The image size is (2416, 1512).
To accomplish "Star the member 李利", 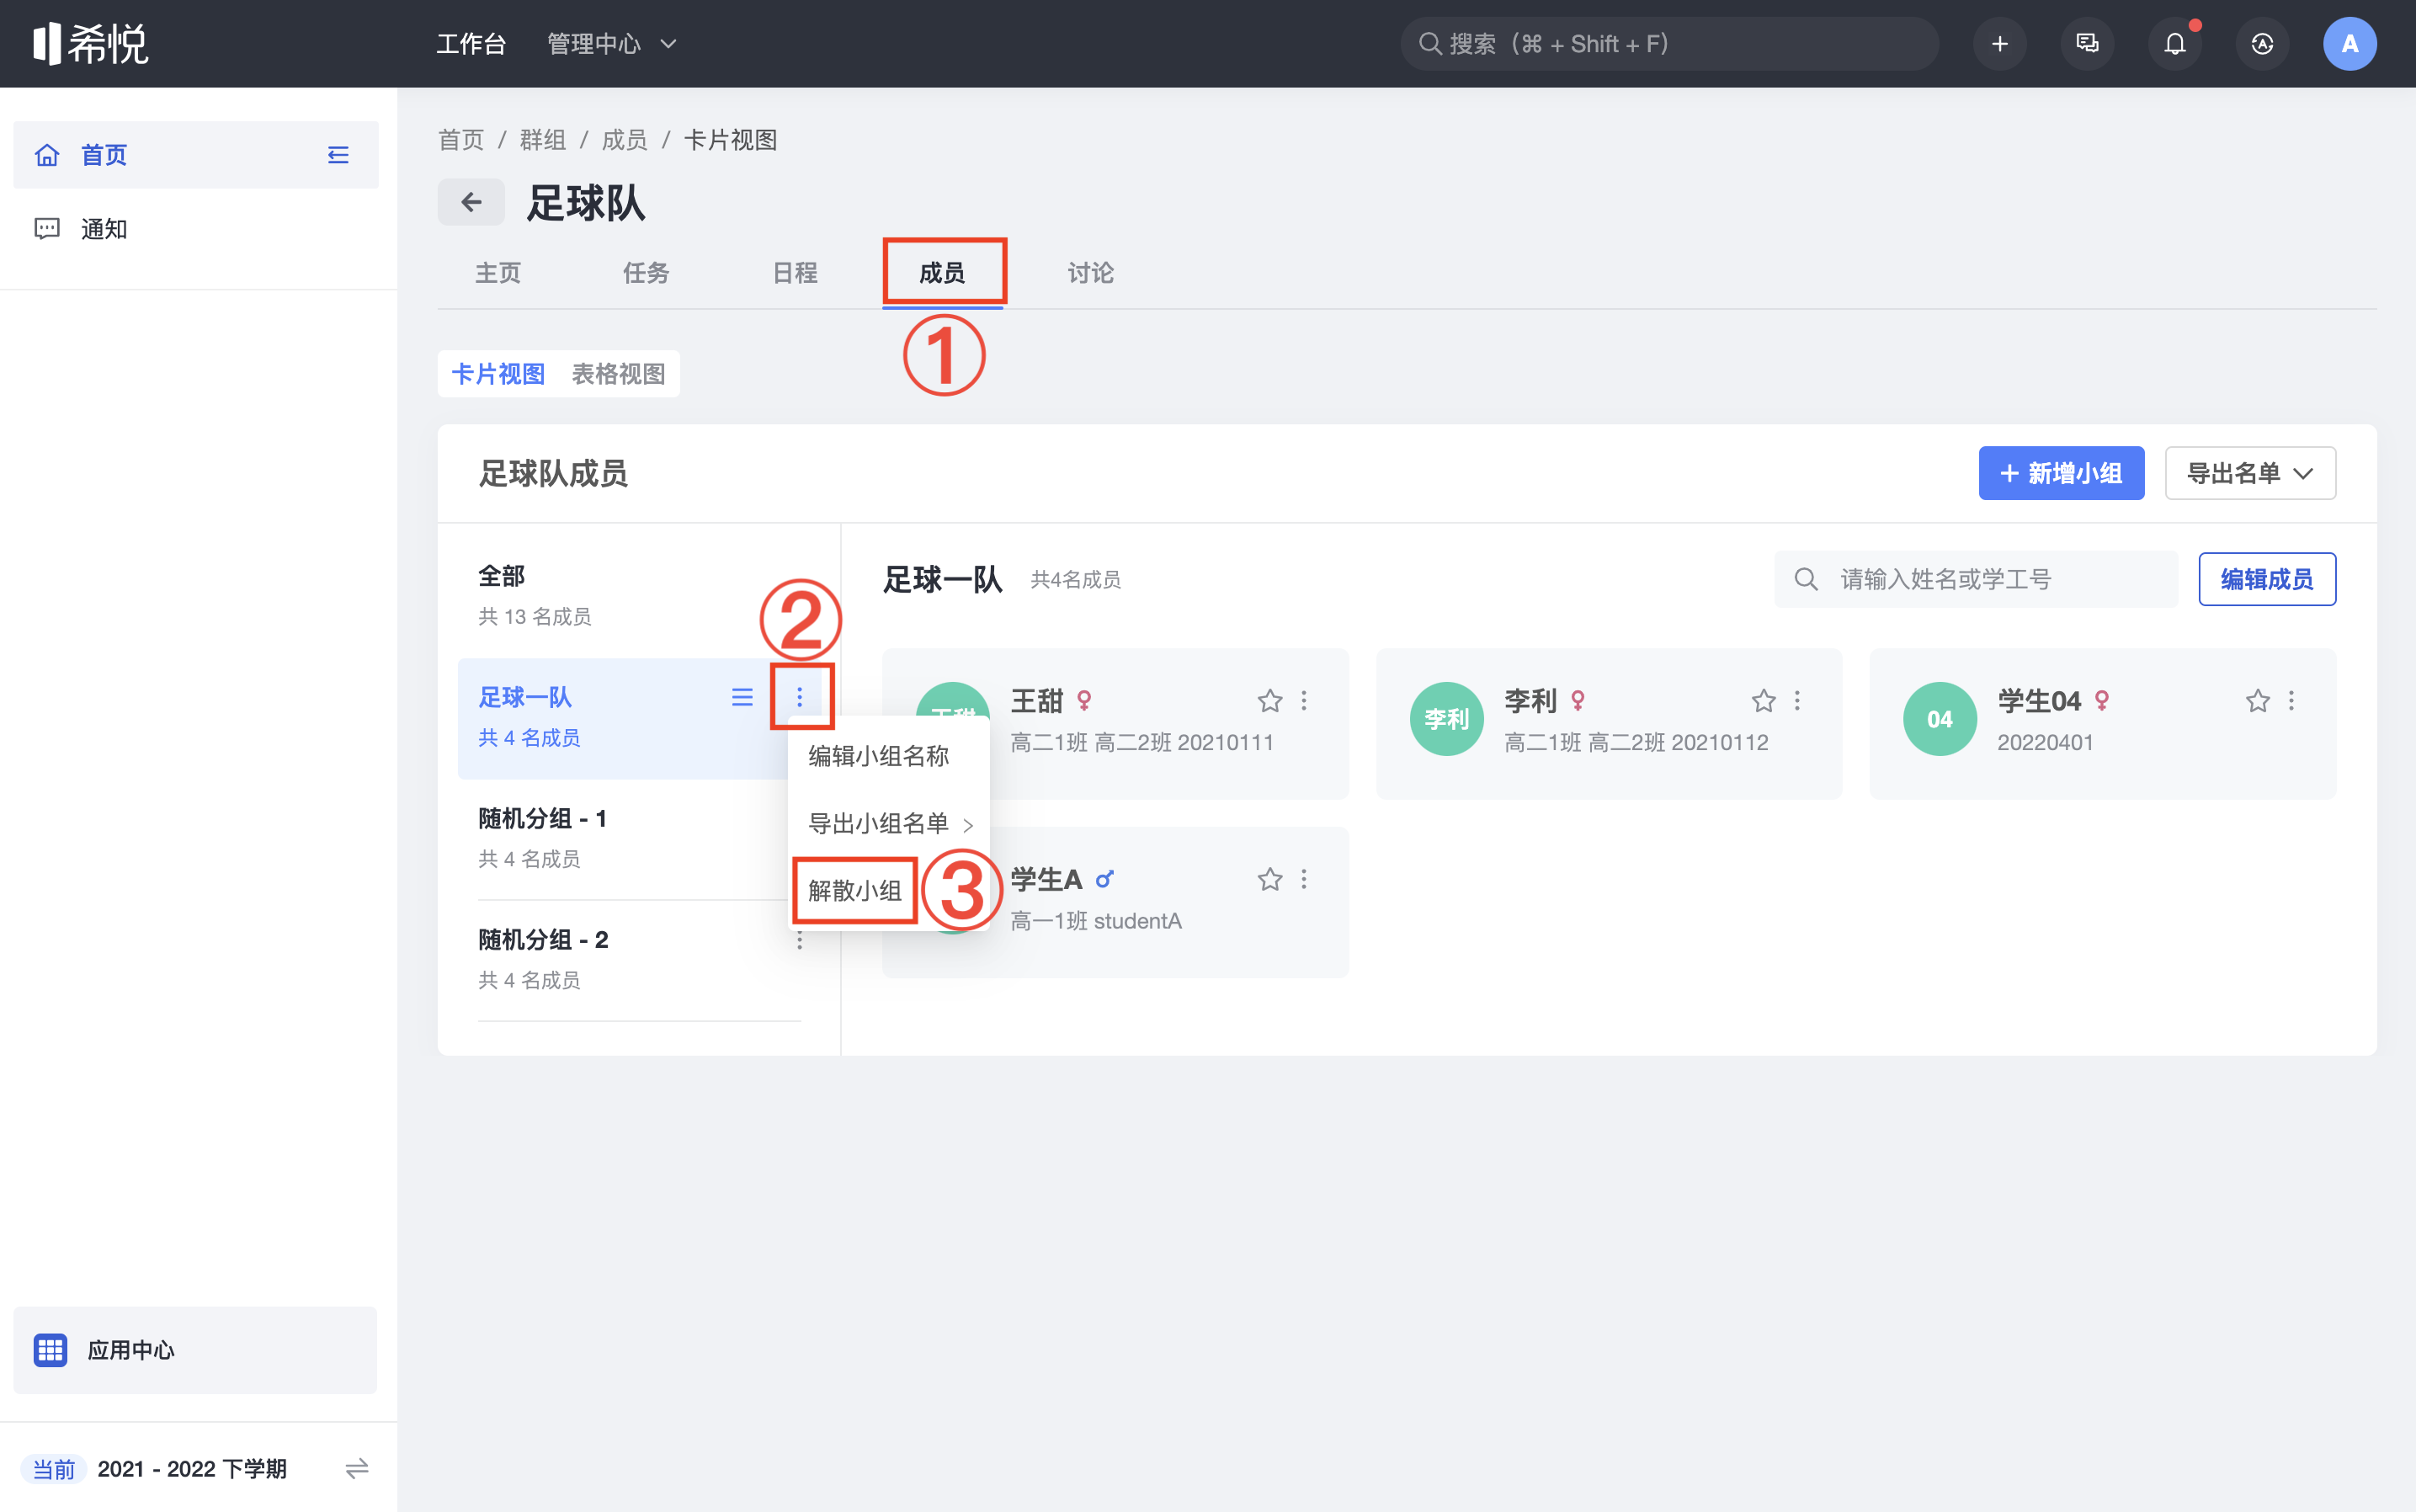I will tap(1764, 701).
